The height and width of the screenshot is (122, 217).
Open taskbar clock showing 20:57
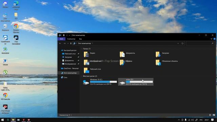[x=206, y=120]
